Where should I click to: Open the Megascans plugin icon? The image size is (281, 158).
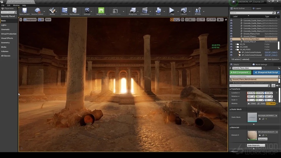coord(101,11)
